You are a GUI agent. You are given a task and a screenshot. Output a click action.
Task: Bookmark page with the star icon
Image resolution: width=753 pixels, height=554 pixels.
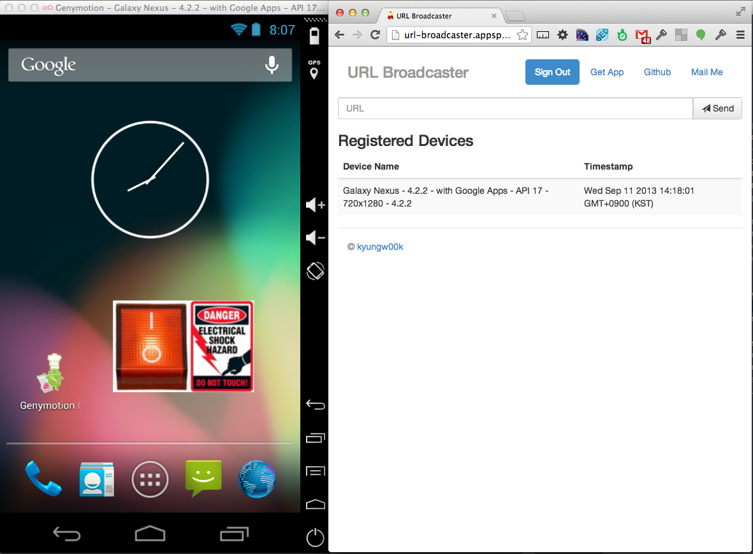click(x=522, y=34)
